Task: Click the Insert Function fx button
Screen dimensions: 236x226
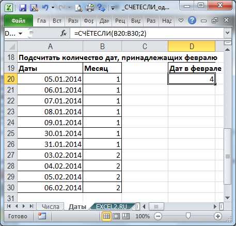Action: tap(64, 33)
